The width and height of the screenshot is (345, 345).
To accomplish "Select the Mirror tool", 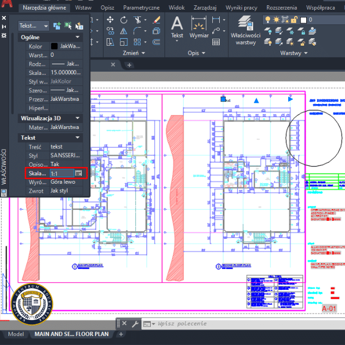I will click(124, 31).
